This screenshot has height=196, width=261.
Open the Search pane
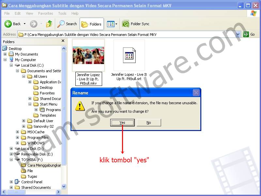pos(67,24)
